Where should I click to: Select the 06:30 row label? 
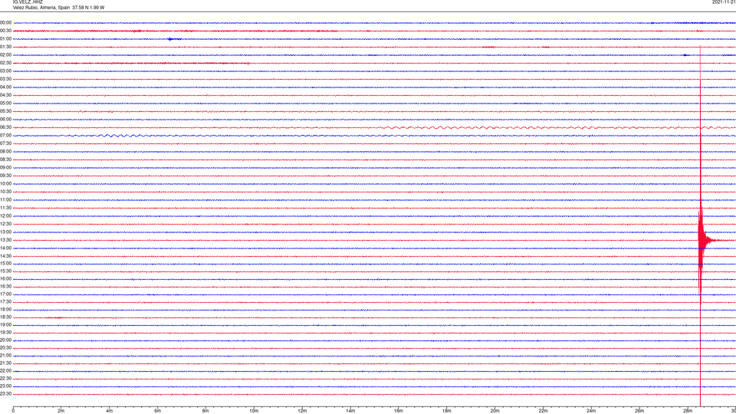click(5, 127)
